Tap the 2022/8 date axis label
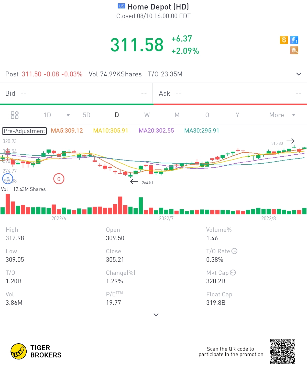 click(x=268, y=218)
